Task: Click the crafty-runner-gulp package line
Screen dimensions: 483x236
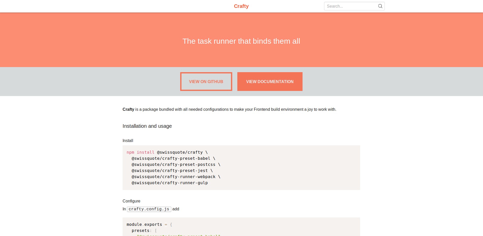Action: coord(170,183)
